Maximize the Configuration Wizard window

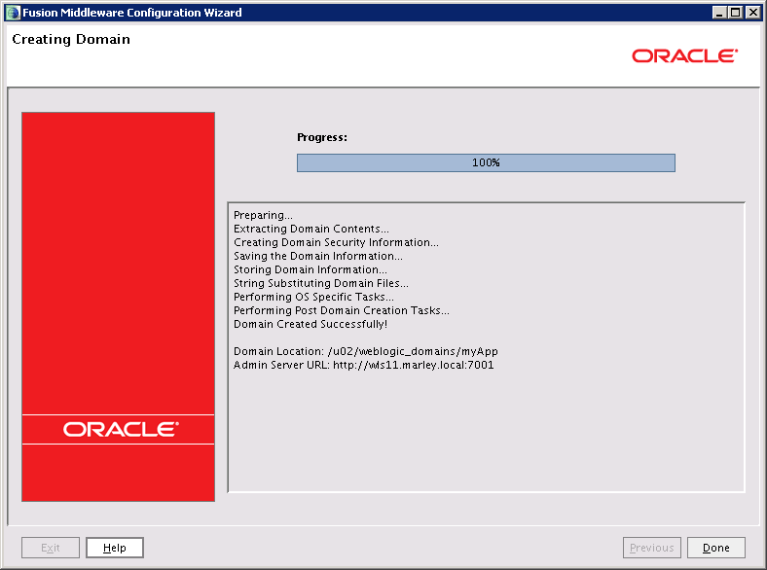tap(736, 12)
